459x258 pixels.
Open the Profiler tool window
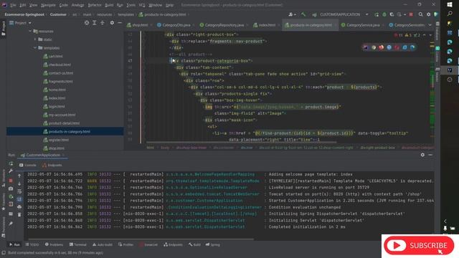126,244
